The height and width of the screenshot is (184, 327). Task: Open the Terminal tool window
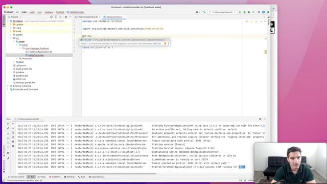pos(69,177)
